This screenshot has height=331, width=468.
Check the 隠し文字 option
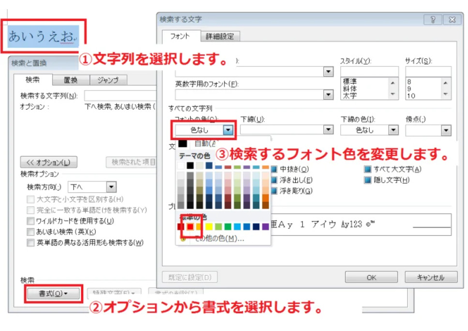coord(368,180)
